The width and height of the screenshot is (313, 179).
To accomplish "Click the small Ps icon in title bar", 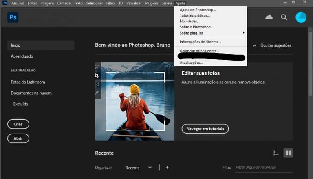I will [5, 3].
